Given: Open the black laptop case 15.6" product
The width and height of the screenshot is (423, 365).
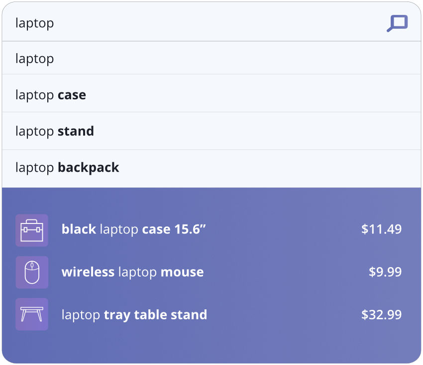Looking at the screenshot, I should point(133,229).
